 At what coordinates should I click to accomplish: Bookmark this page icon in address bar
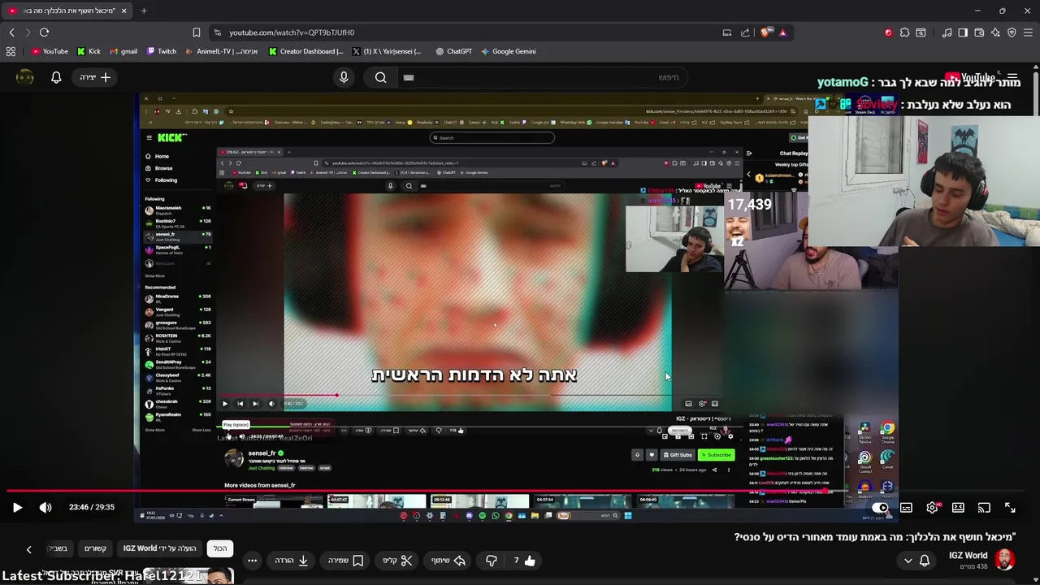click(x=196, y=32)
